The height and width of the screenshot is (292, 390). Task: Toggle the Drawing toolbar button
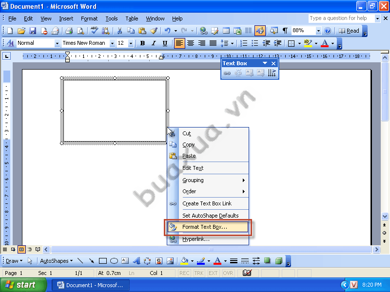(260, 31)
